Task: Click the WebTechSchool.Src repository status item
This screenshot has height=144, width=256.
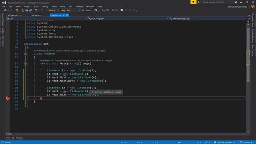Action: (225, 142)
